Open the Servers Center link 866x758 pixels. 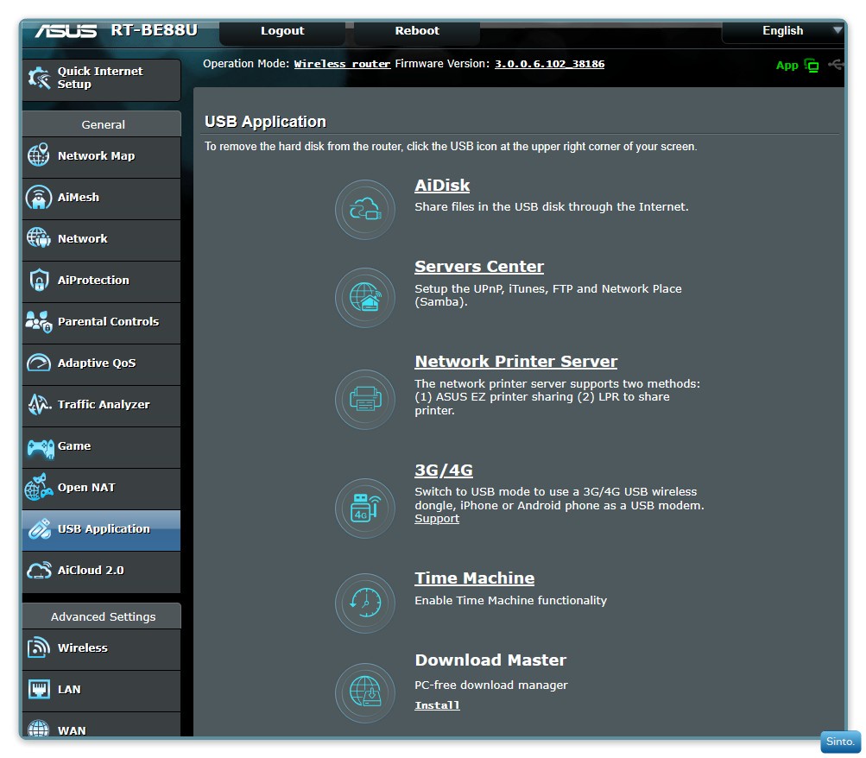click(x=479, y=267)
